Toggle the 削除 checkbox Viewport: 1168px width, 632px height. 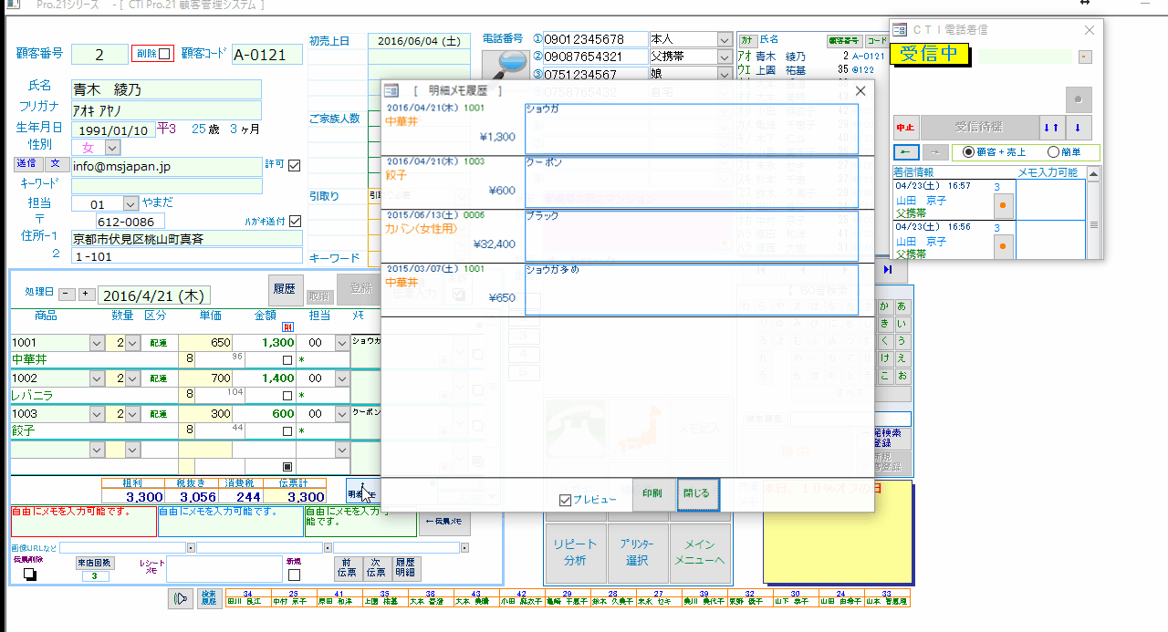[164, 54]
